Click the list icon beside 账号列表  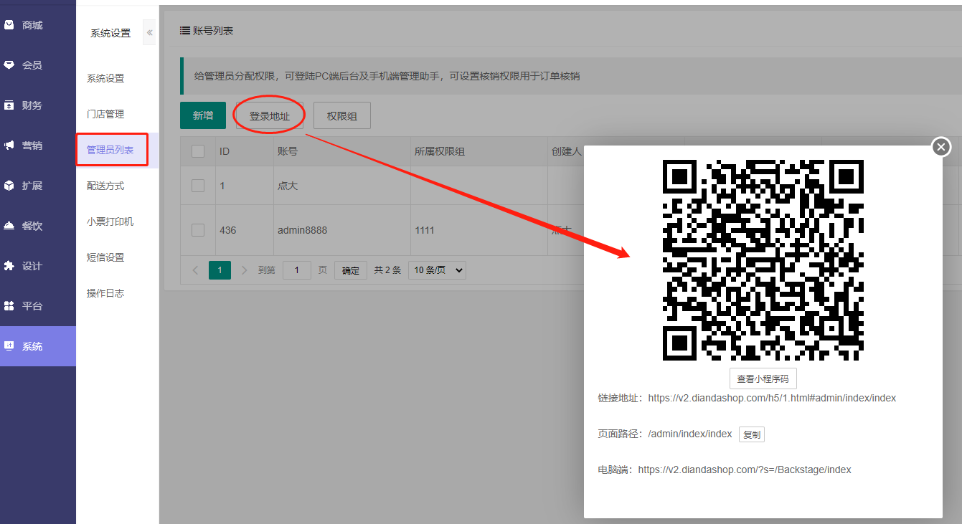pyautogui.click(x=184, y=31)
